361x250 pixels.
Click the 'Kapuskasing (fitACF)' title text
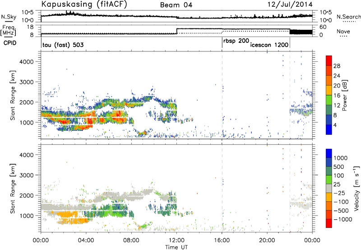[84, 4]
